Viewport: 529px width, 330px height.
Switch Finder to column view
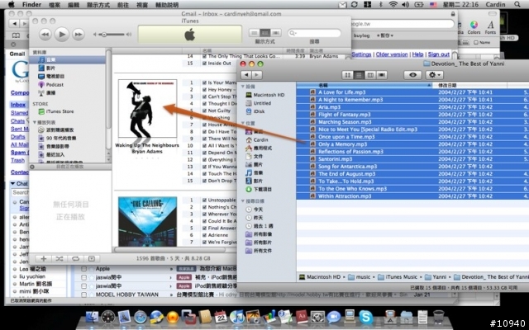tap(370, 75)
